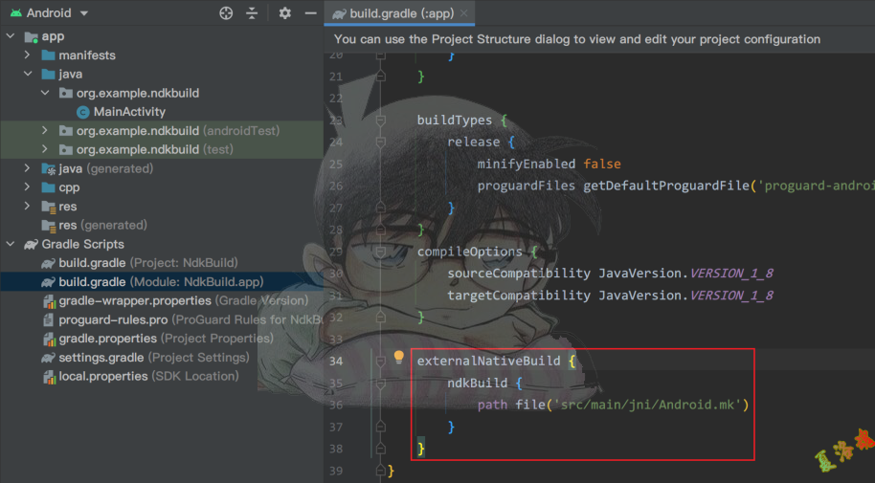The image size is (875, 483).
Task: Click the gradle.properties file icon
Action: click(49, 340)
